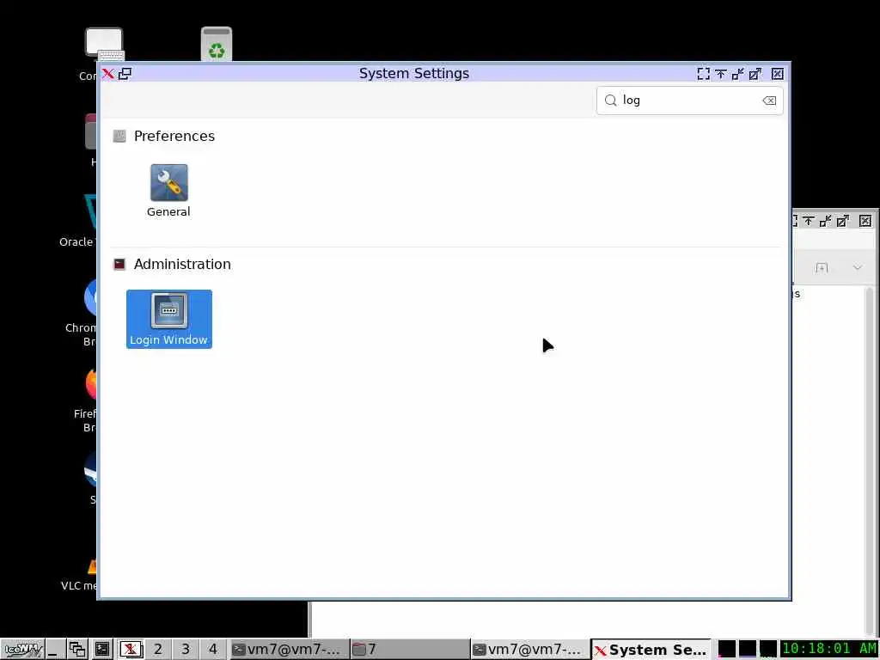Click the new tab icon in background window
The height and width of the screenshot is (660, 880).
[822, 268]
